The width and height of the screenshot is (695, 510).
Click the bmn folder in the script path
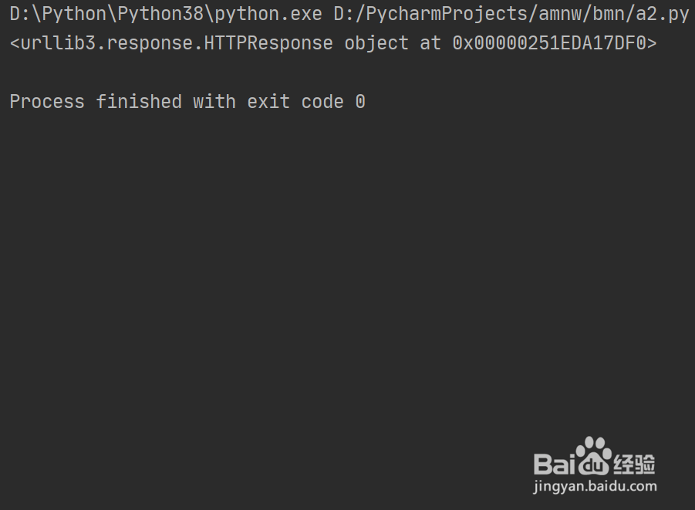coord(609,14)
